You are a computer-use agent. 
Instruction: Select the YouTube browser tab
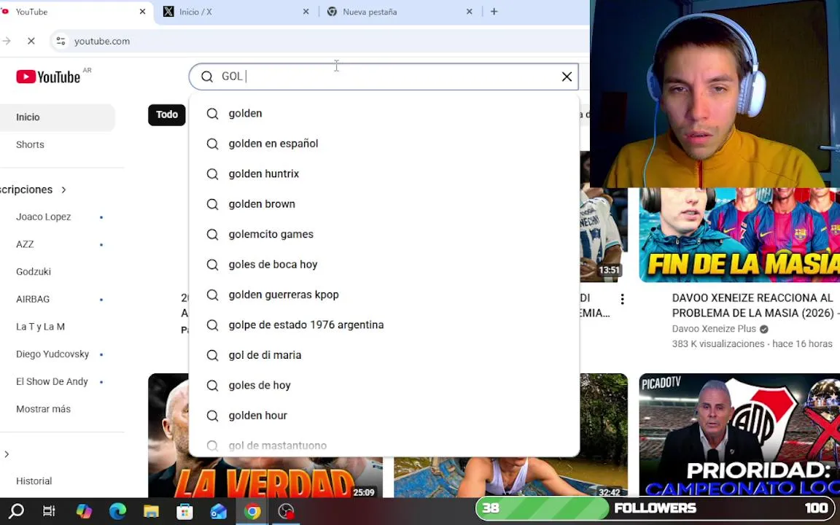click(75, 12)
